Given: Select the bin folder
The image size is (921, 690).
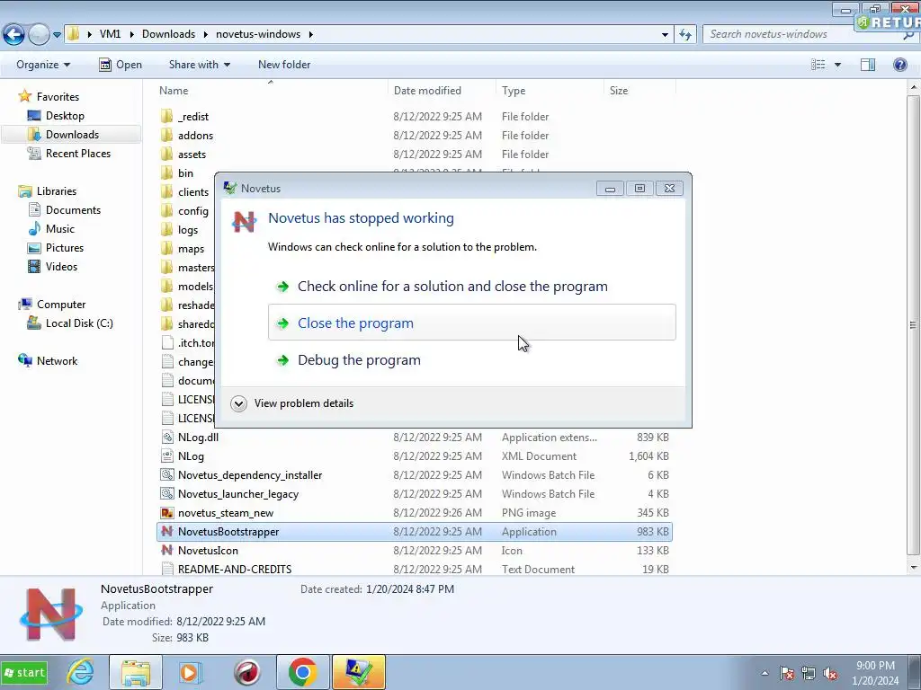Looking at the screenshot, I should (185, 173).
